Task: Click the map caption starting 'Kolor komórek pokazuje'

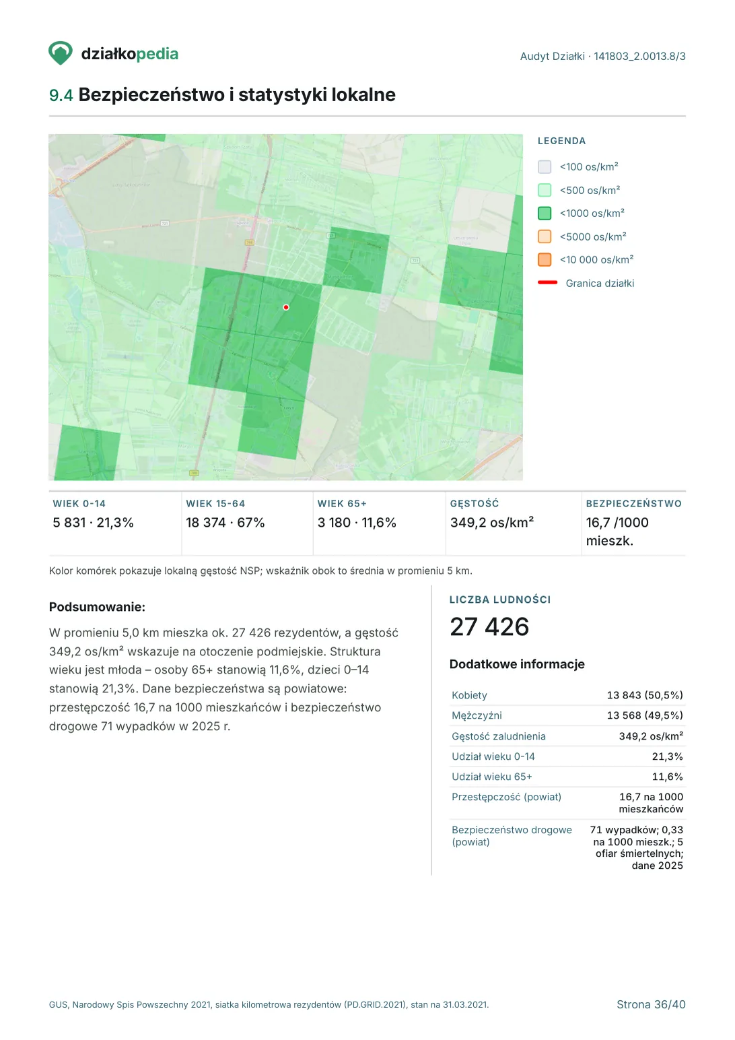Action: click(260, 571)
